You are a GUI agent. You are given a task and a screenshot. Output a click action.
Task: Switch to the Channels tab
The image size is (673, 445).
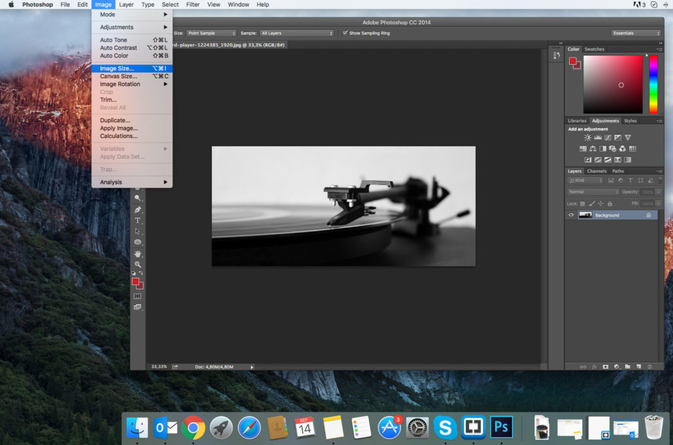click(x=597, y=171)
